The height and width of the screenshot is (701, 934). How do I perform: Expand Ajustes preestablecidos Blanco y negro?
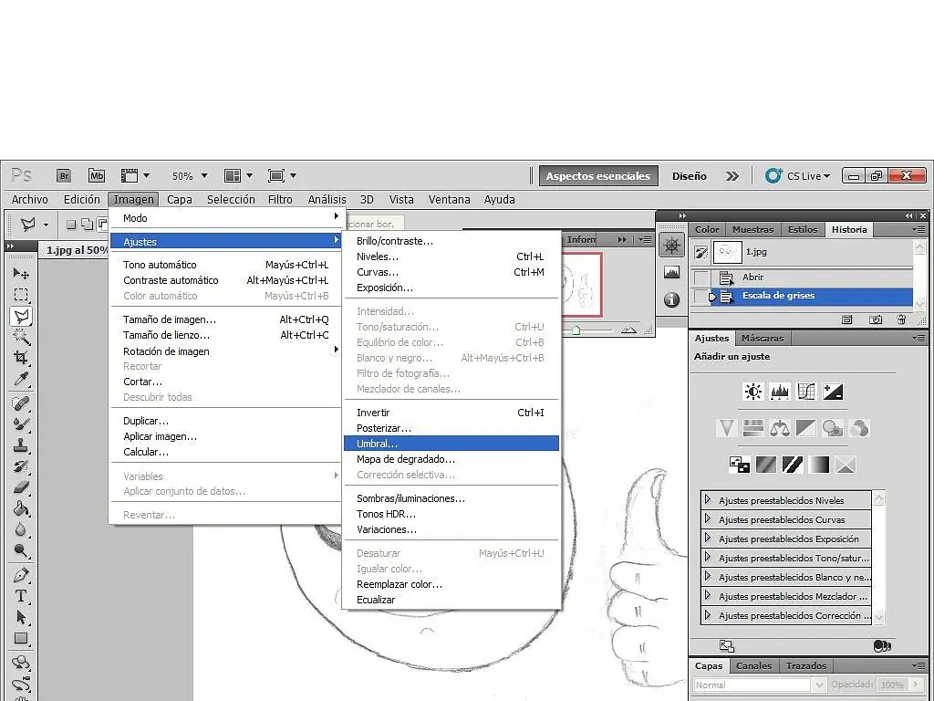tap(708, 576)
